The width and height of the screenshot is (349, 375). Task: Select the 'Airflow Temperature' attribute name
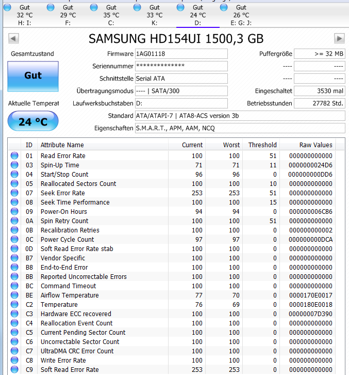70,295
